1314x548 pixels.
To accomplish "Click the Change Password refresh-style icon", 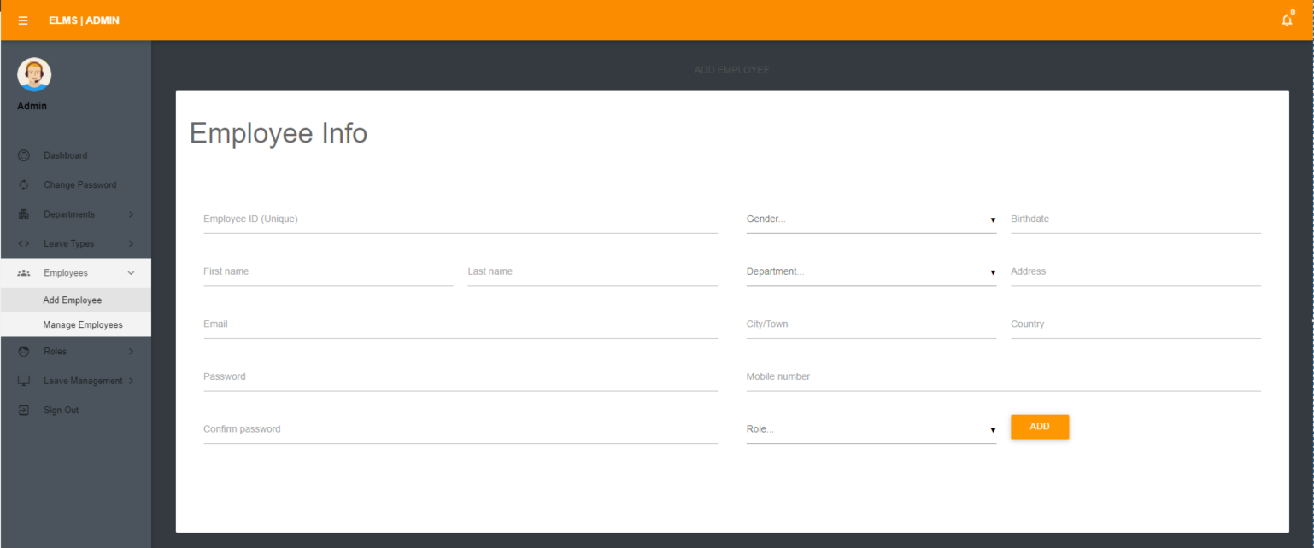I will [23, 184].
